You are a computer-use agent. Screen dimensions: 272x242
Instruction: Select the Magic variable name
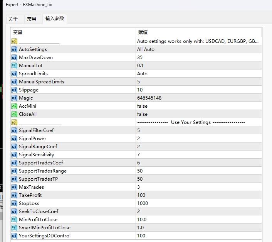(26, 98)
